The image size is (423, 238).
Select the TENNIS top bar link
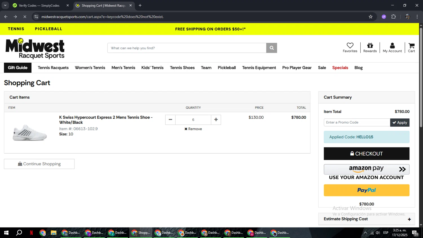(x=16, y=29)
